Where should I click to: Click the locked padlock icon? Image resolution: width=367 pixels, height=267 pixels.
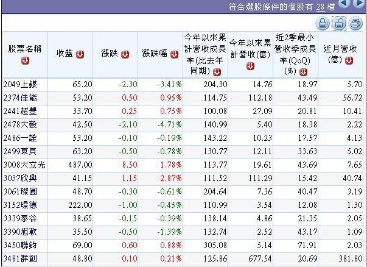[323, 23]
